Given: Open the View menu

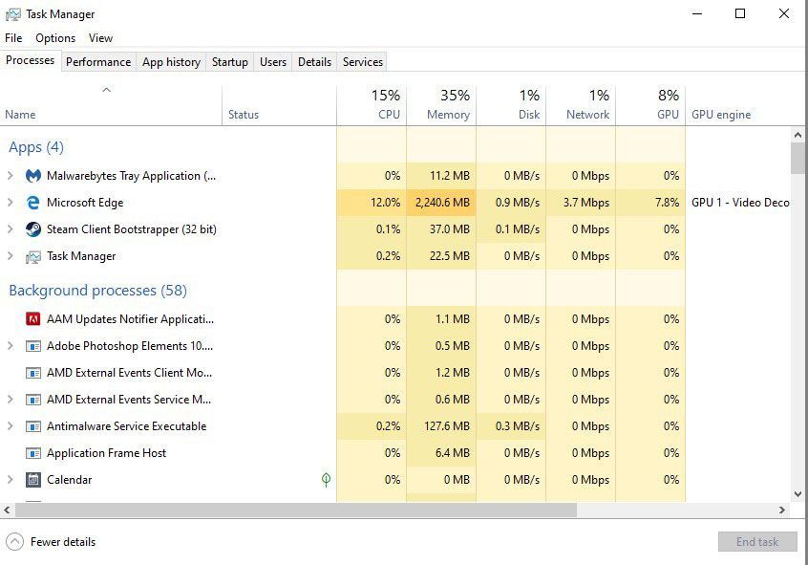Looking at the screenshot, I should (100, 38).
